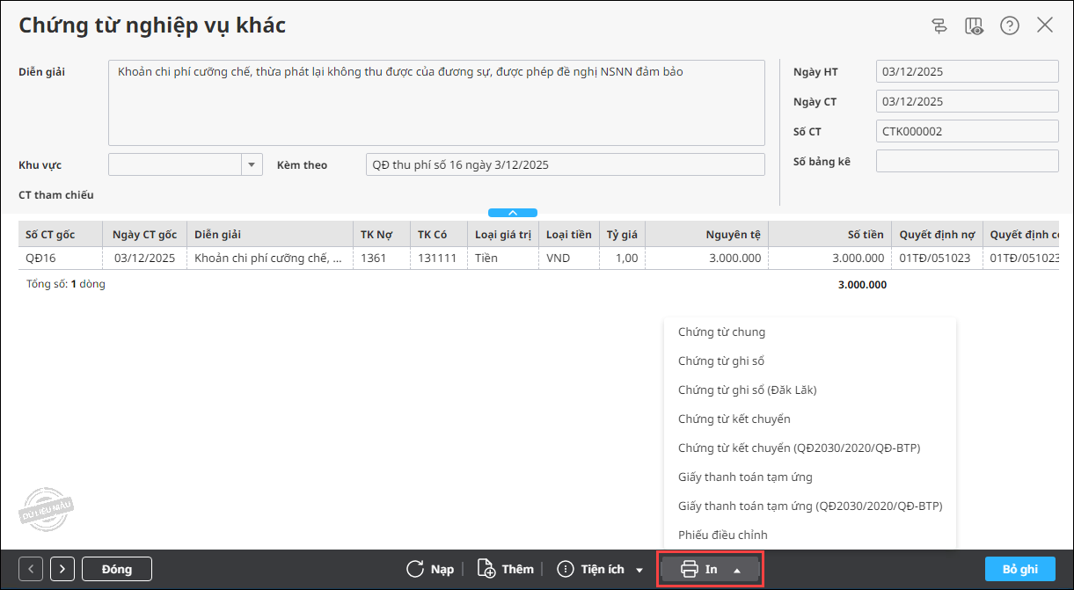
Task: Click the signpost icon in header
Action: click(939, 25)
